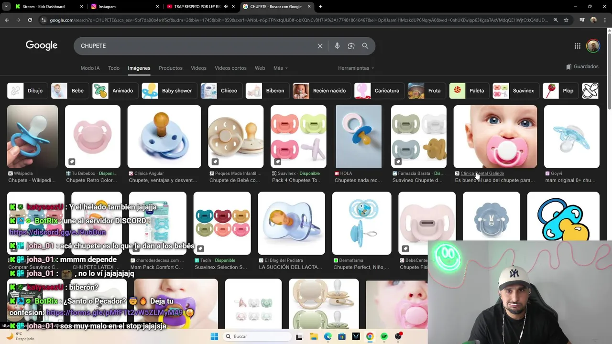
Task: Open Microsoft Store from the taskbar
Action: (342, 336)
